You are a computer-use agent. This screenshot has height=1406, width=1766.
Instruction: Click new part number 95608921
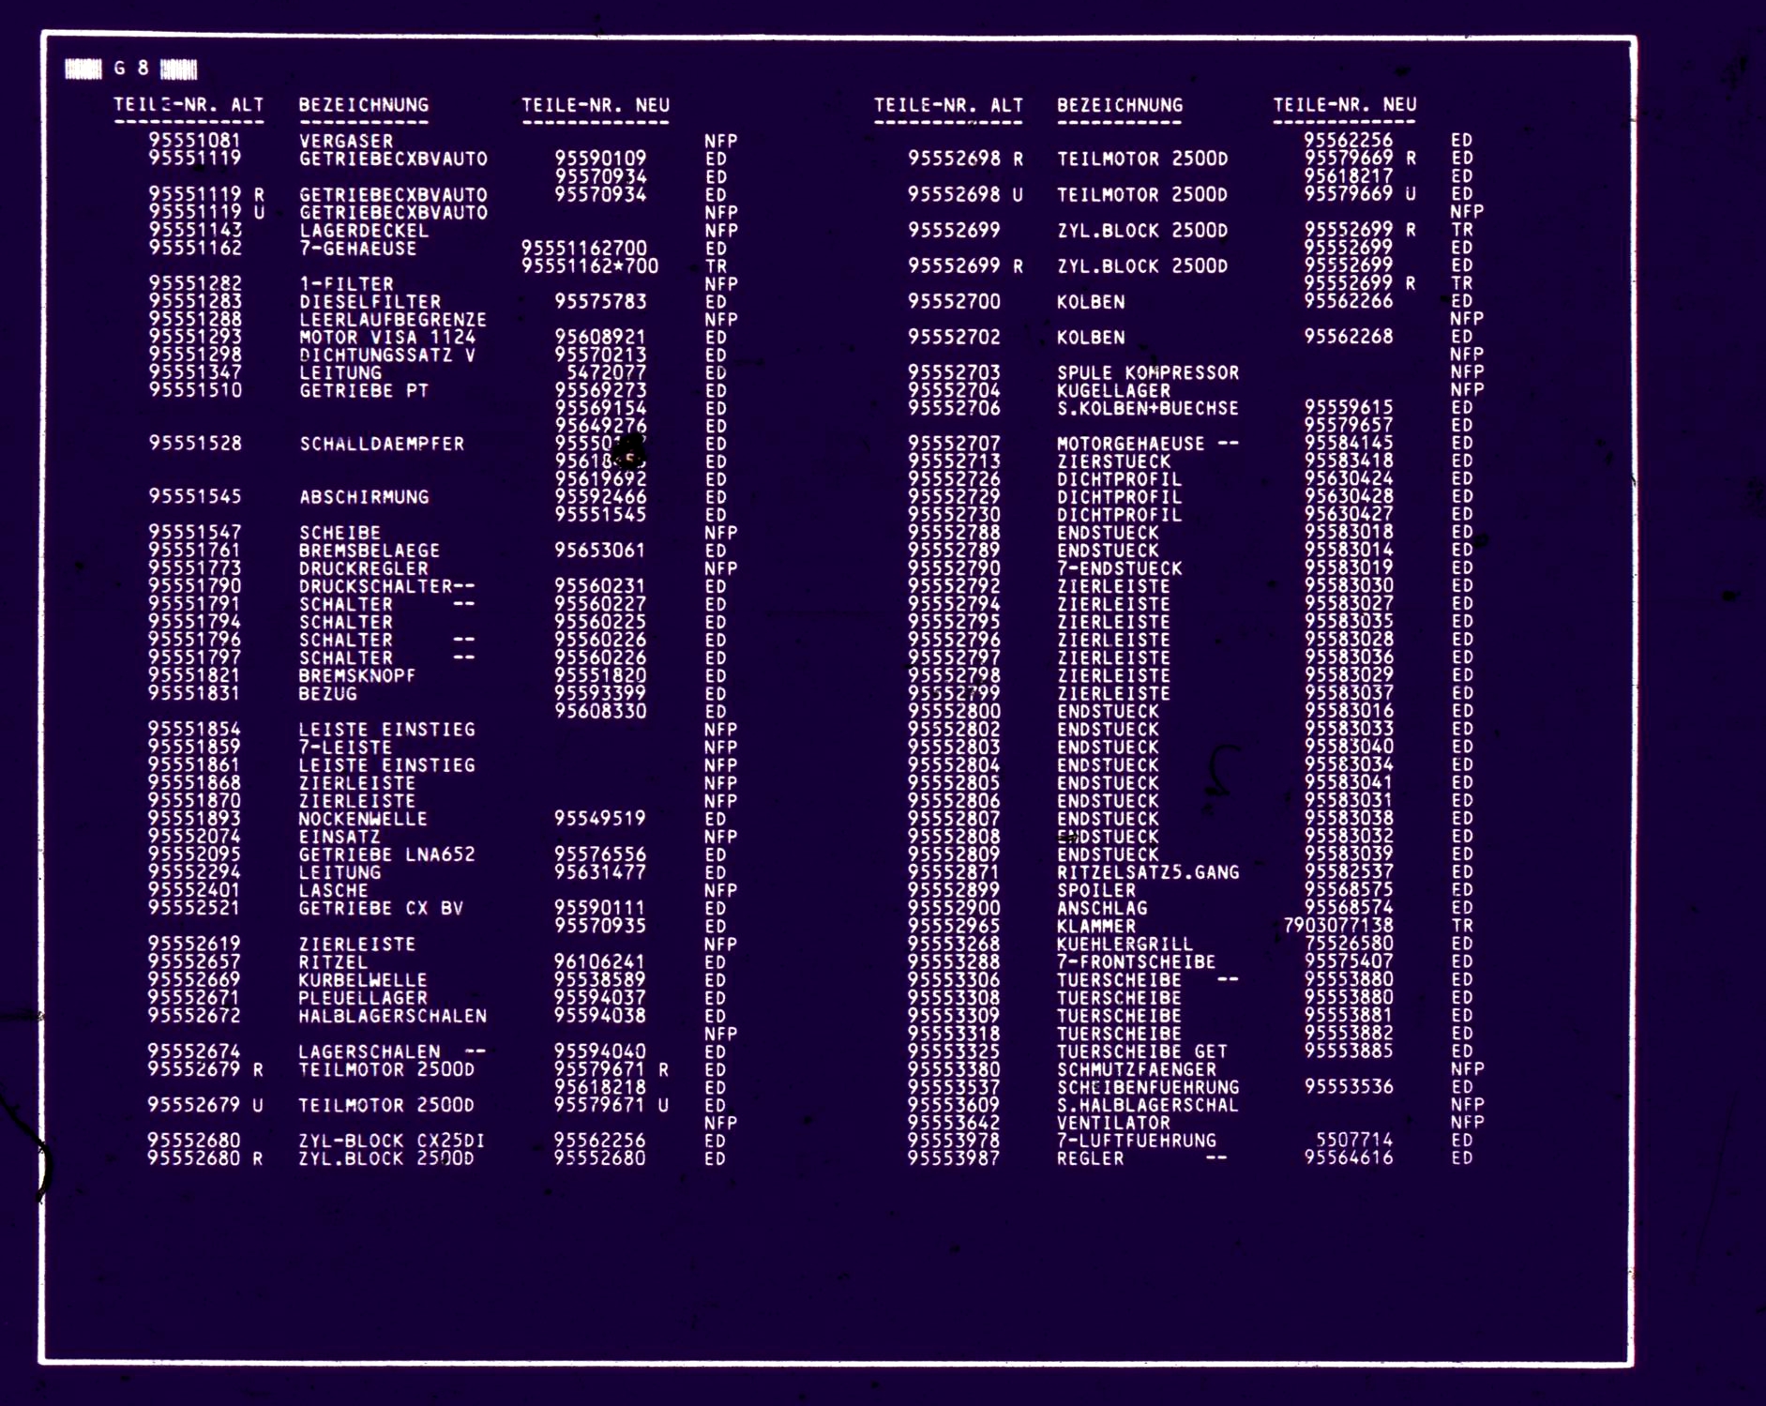[600, 338]
